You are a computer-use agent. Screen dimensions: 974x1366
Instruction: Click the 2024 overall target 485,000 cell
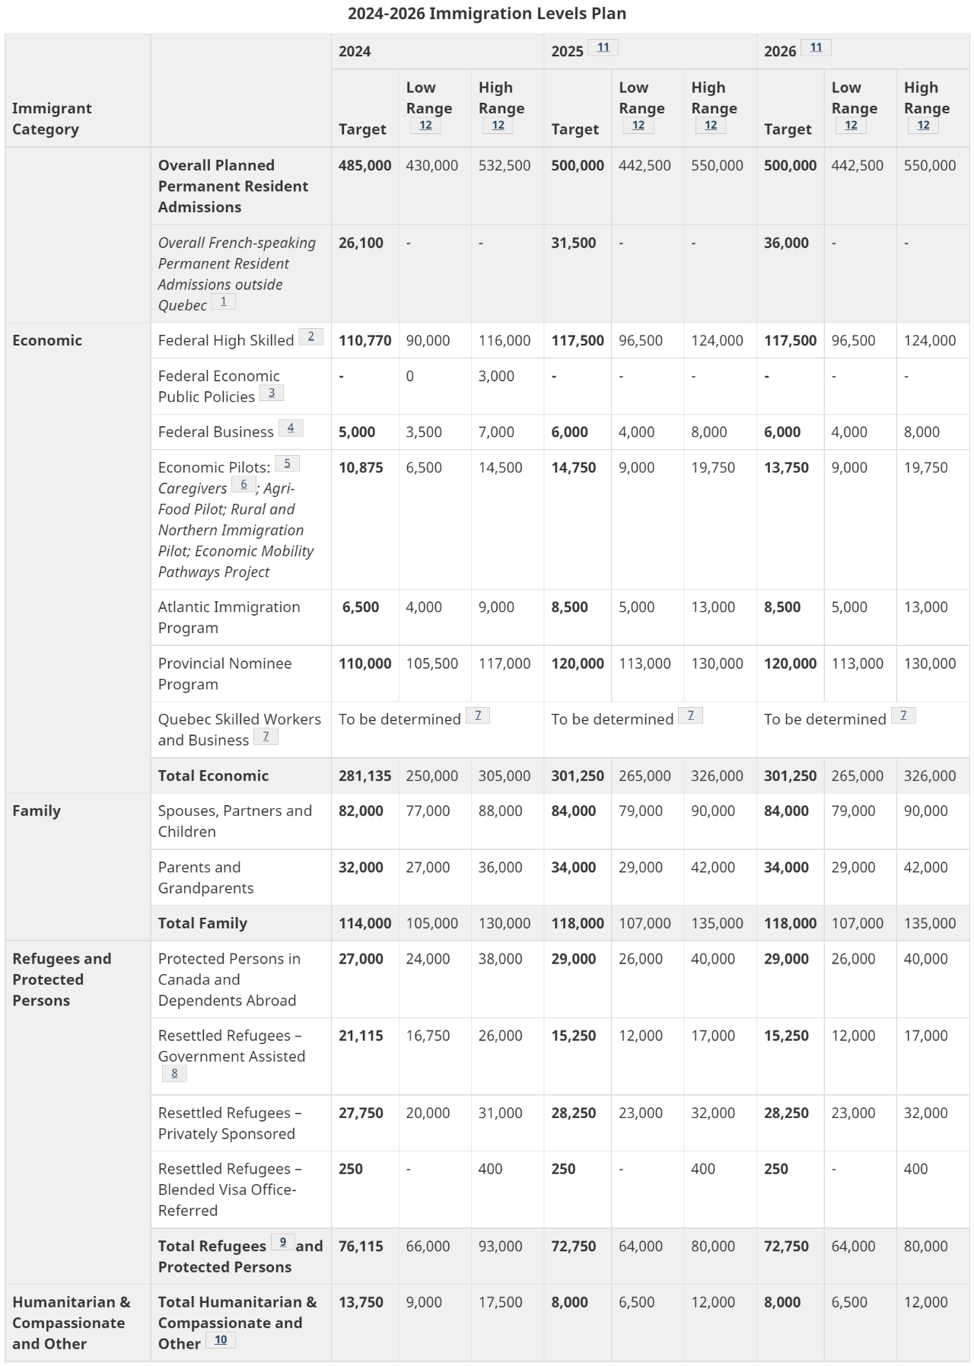click(365, 166)
